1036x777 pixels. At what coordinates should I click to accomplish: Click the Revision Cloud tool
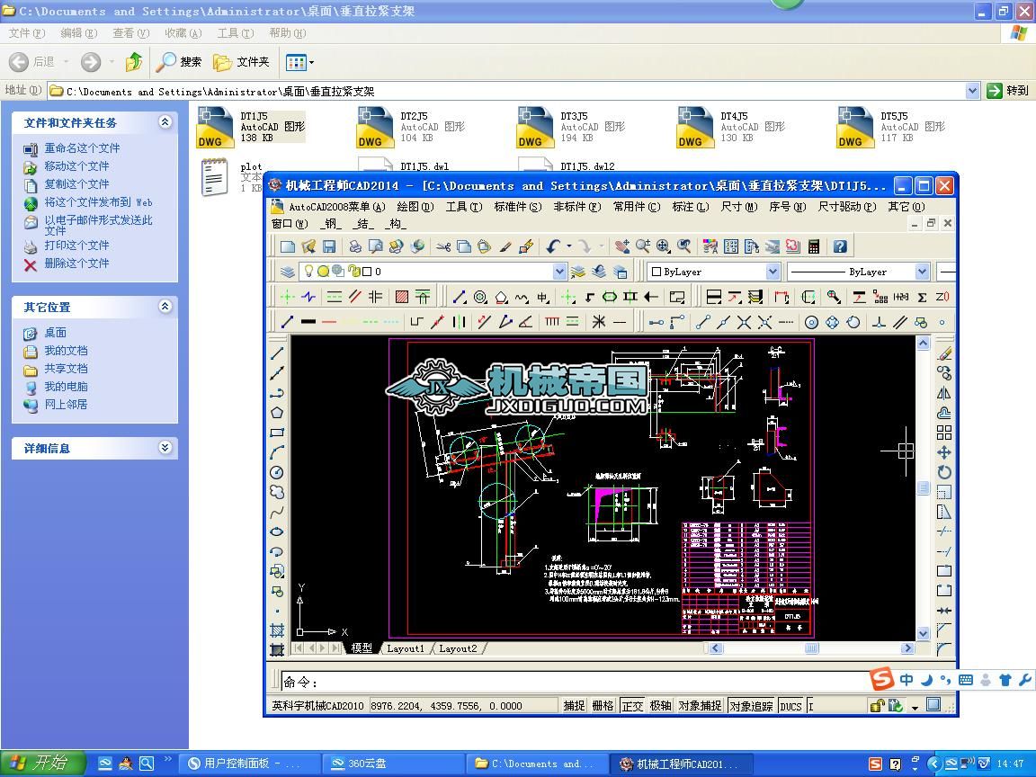[x=277, y=492]
